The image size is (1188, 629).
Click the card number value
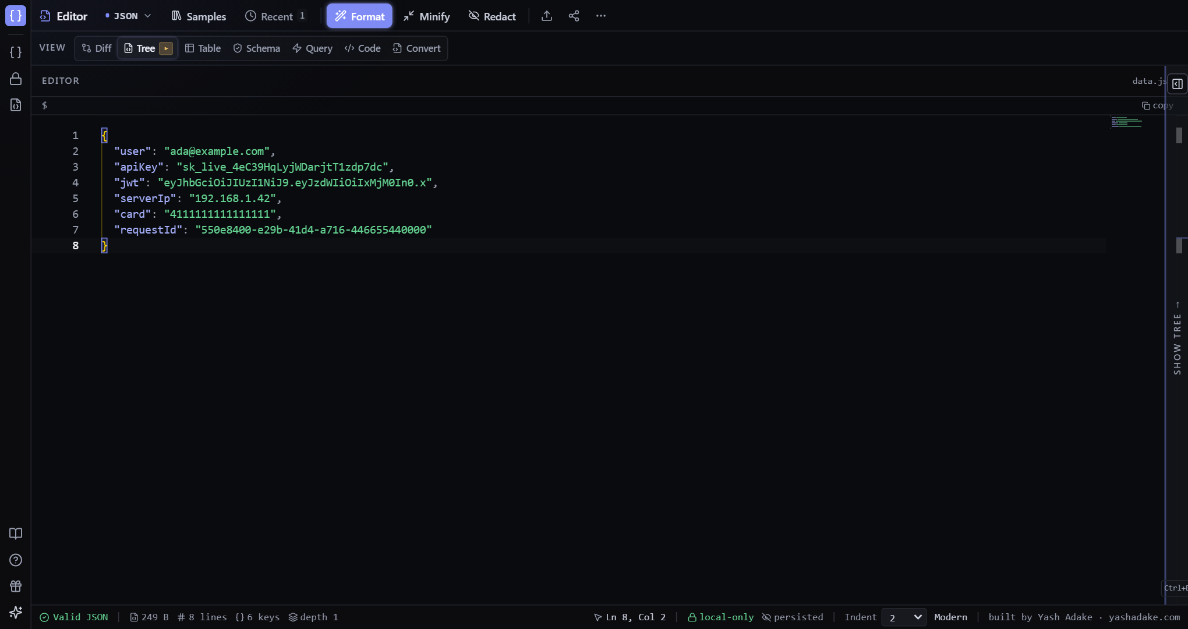[220, 214]
